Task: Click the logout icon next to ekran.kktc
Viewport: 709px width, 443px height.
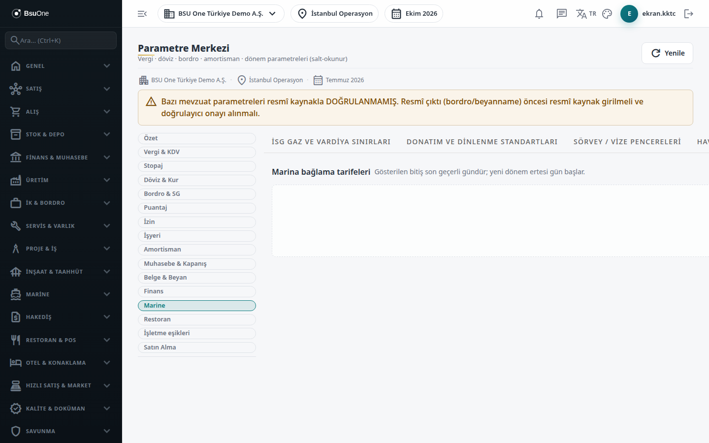Action: tap(689, 14)
